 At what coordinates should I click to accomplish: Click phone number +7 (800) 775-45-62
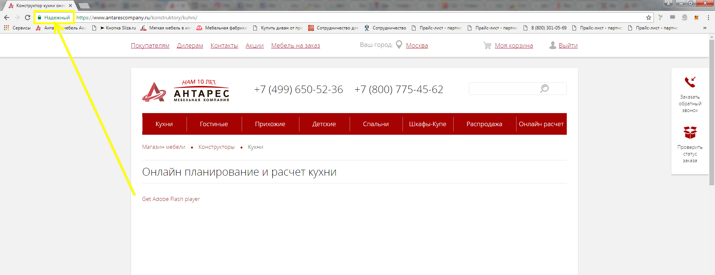pyautogui.click(x=399, y=89)
